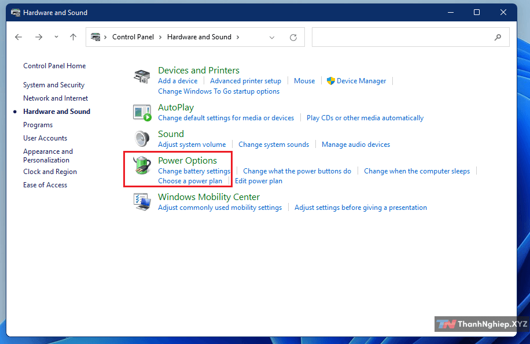This screenshot has height=344, width=530.
Task: Click Change Windows To Go startup options
Action: click(x=219, y=91)
